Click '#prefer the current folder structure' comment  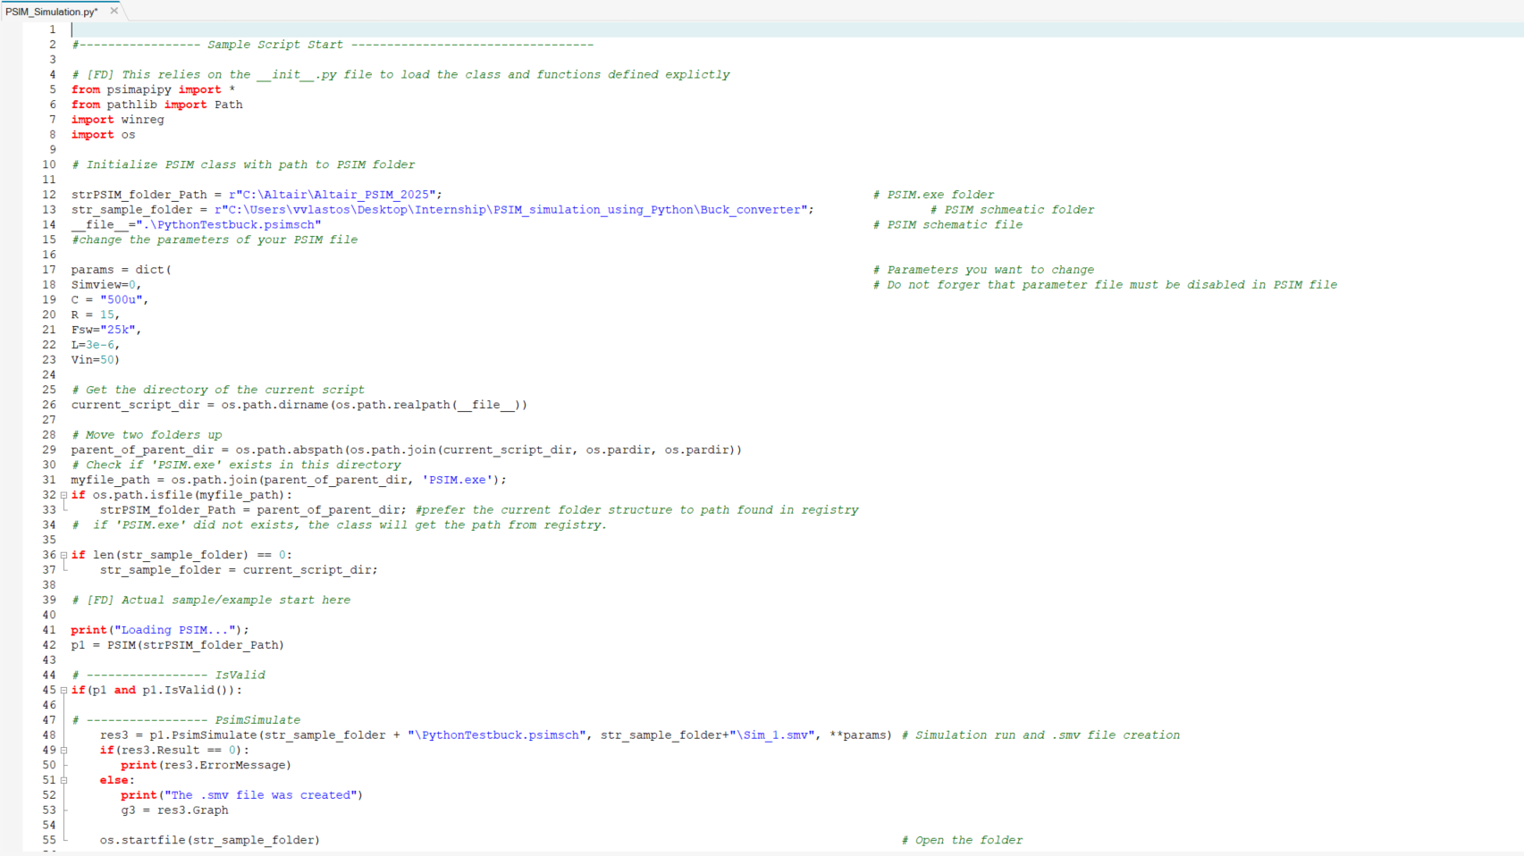[x=636, y=510]
